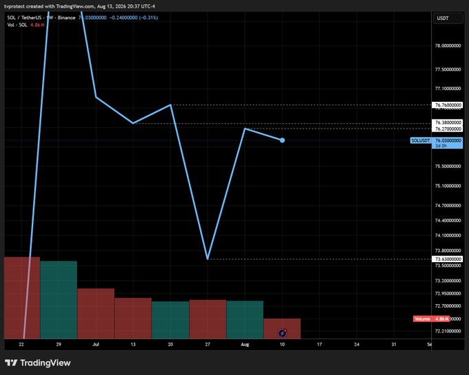Image resolution: width=469 pixels, height=375 pixels.
Task: Click the 3d 0h countdown label
Action: (441, 146)
